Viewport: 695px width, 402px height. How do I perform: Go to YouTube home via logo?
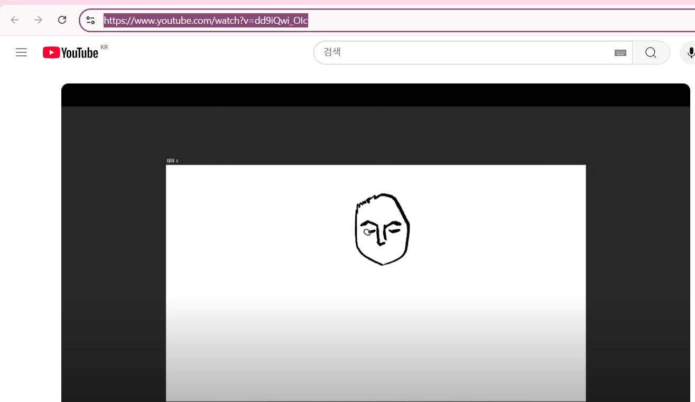(x=71, y=52)
